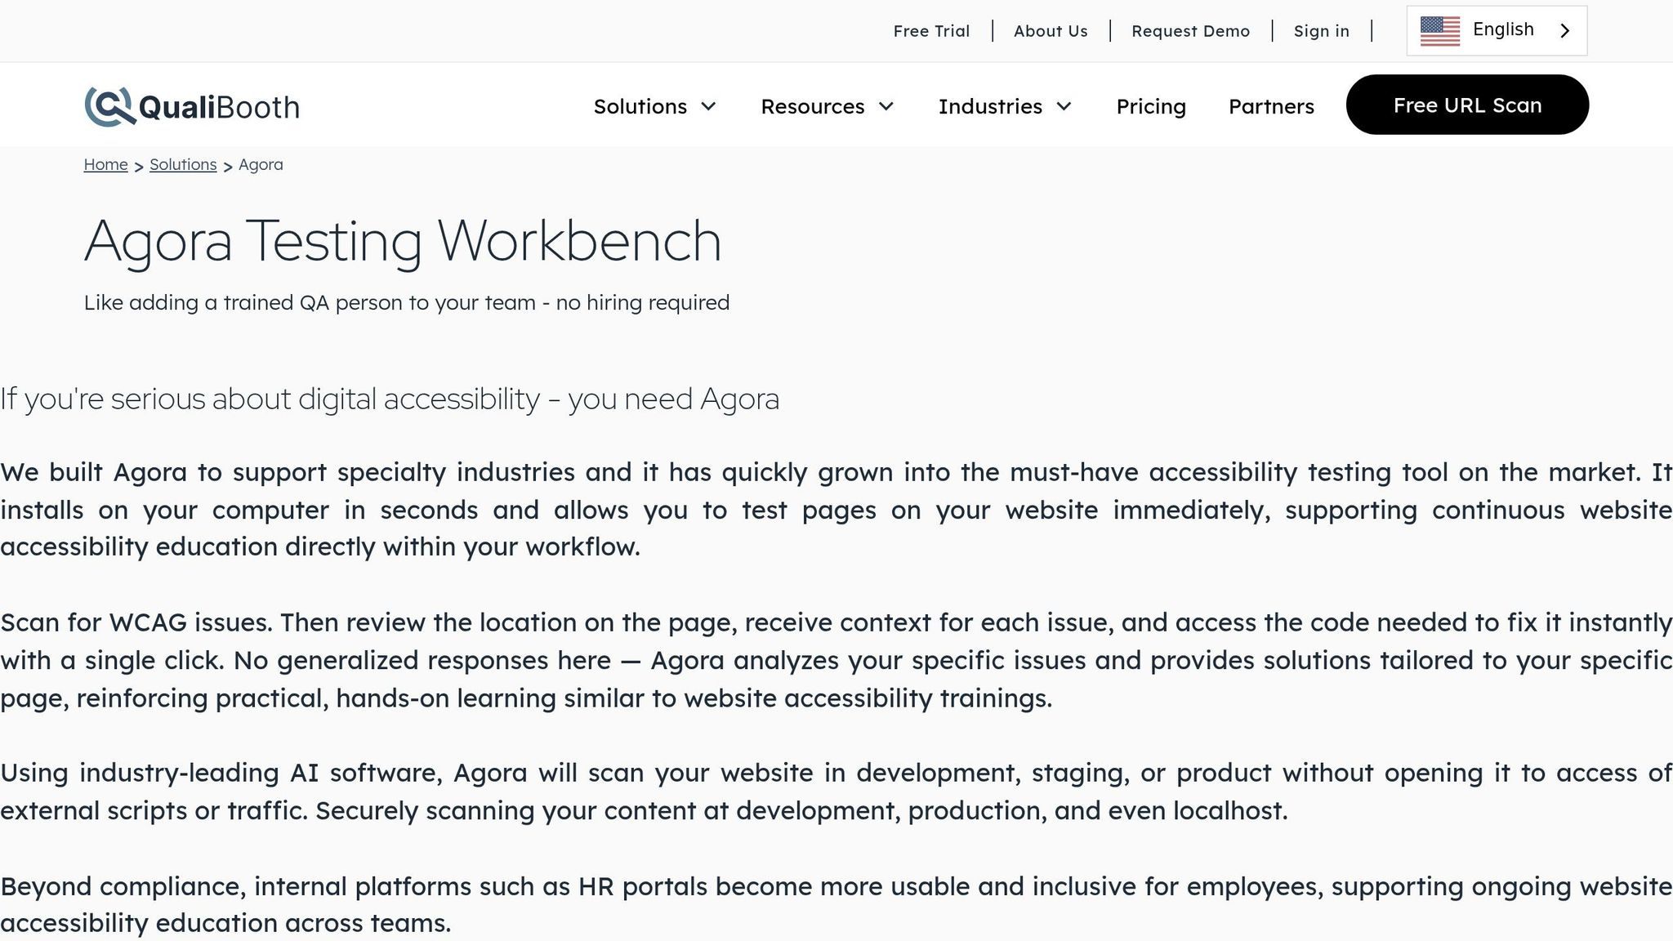1673x941 pixels.
Task: Select the Industries menu label
Action: coord(990,106)
